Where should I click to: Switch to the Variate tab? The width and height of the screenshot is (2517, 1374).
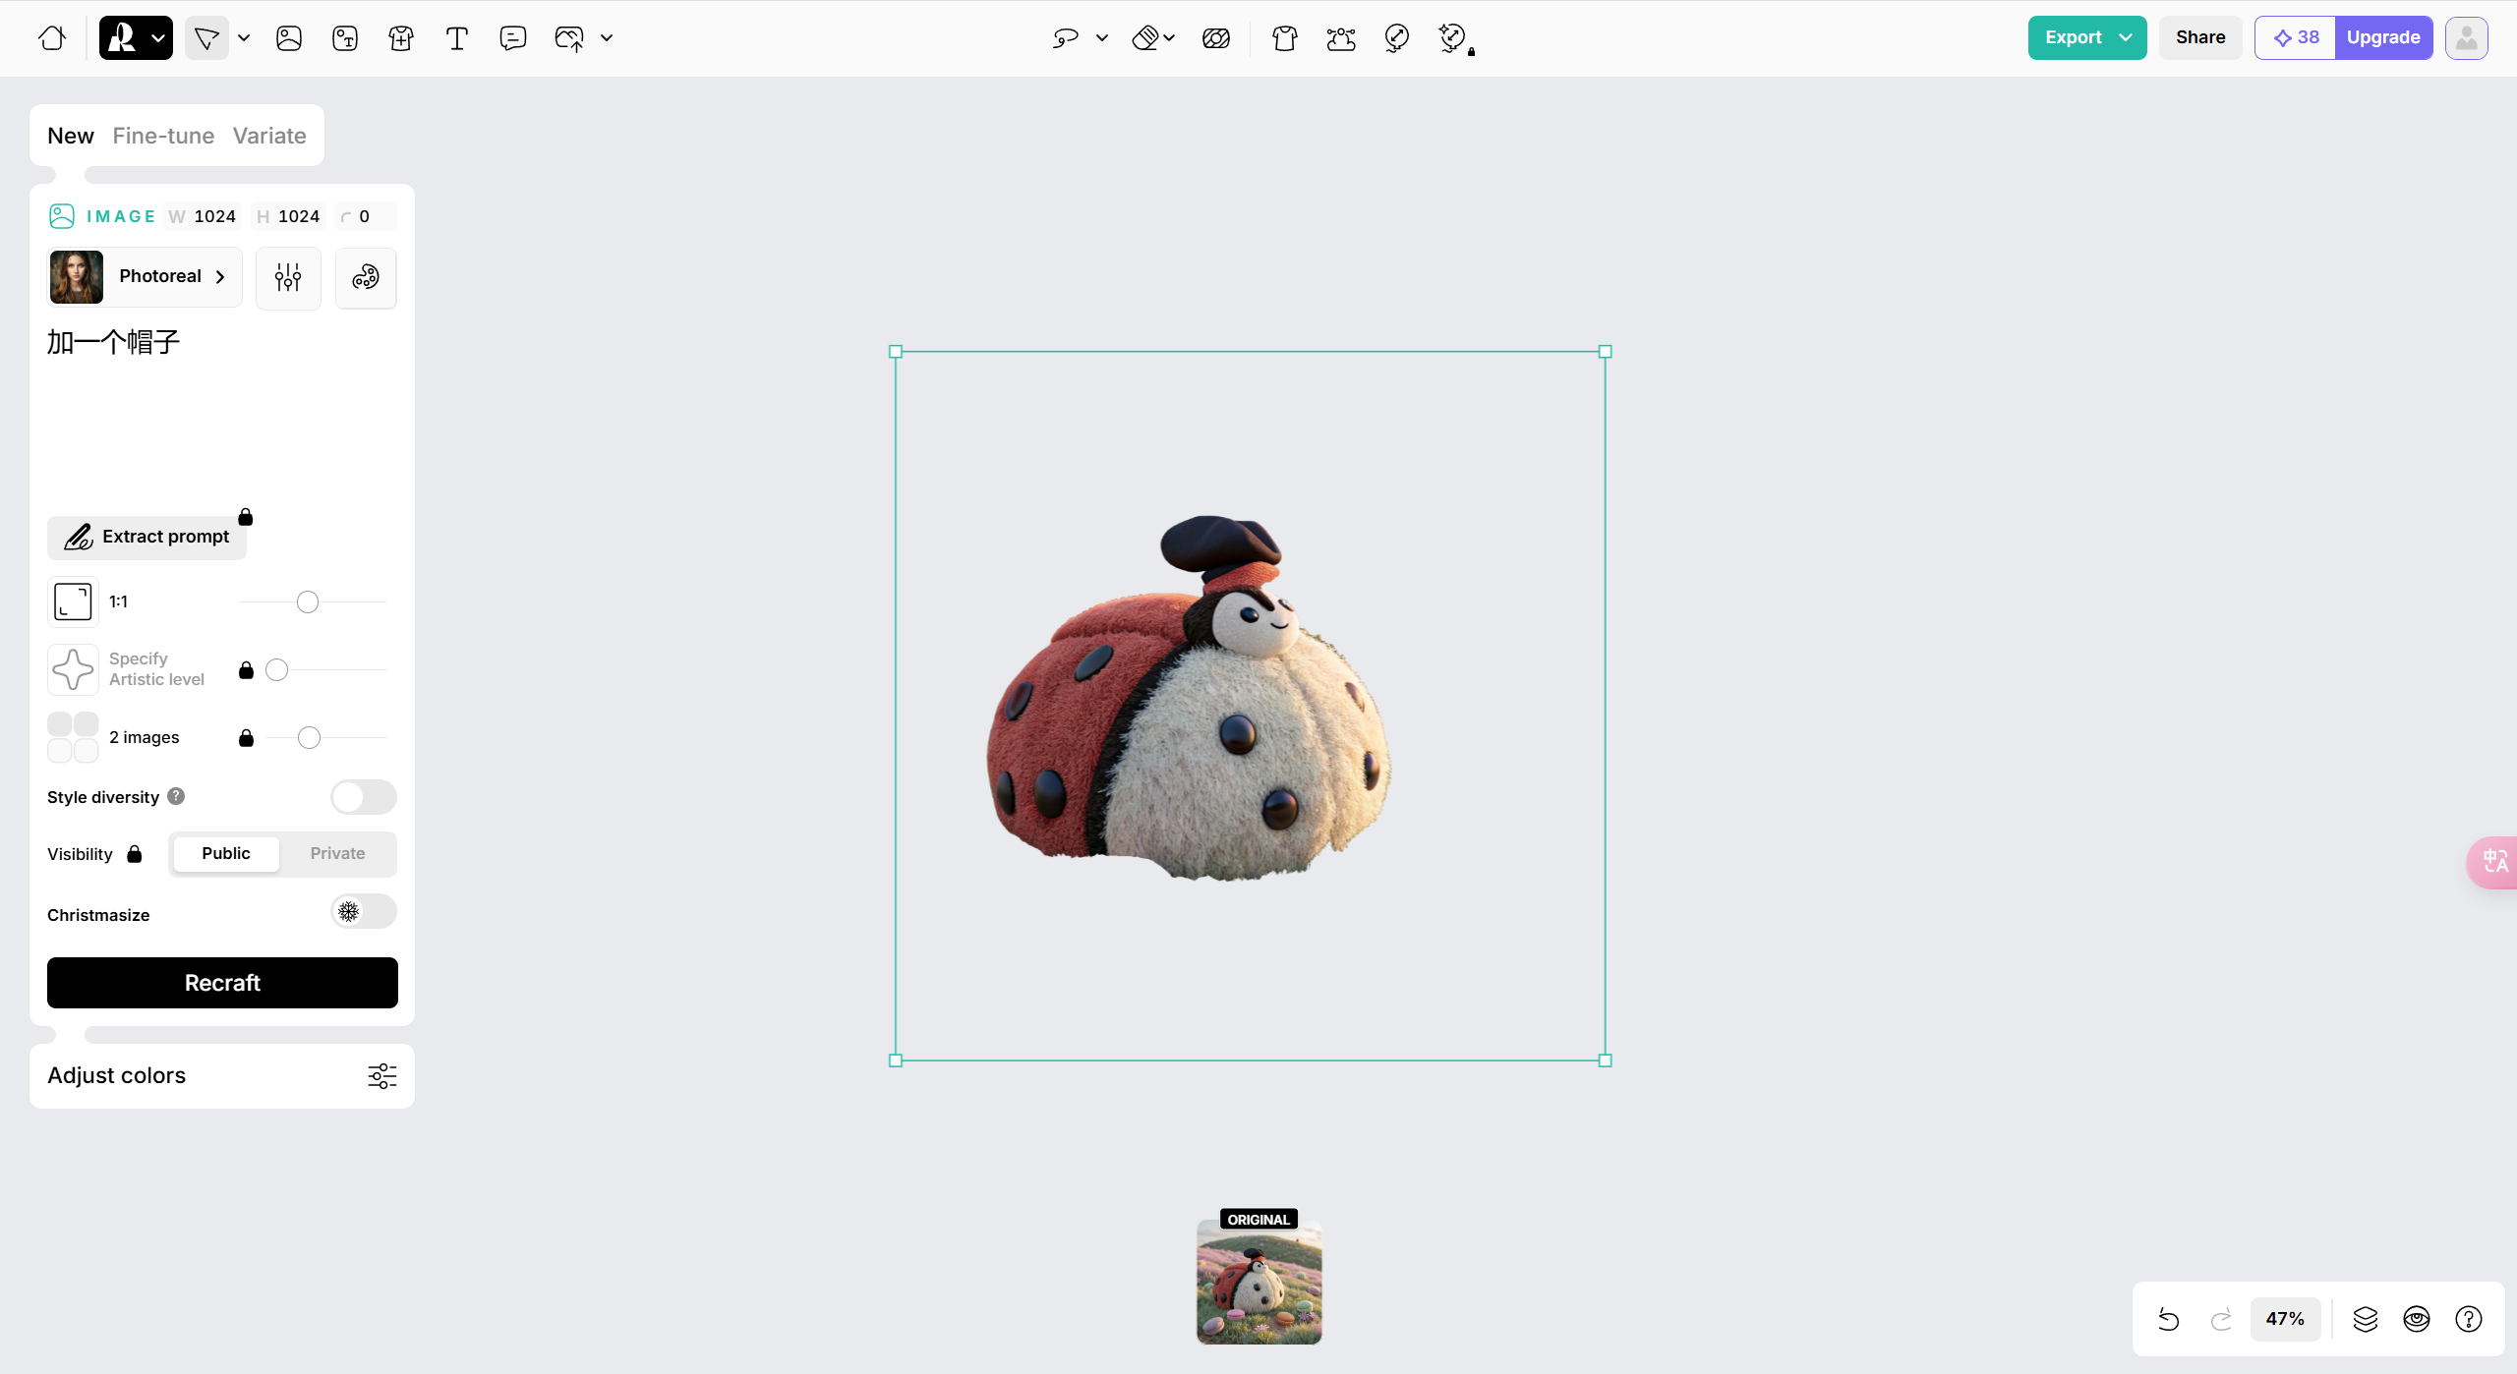tap(269, 136)
